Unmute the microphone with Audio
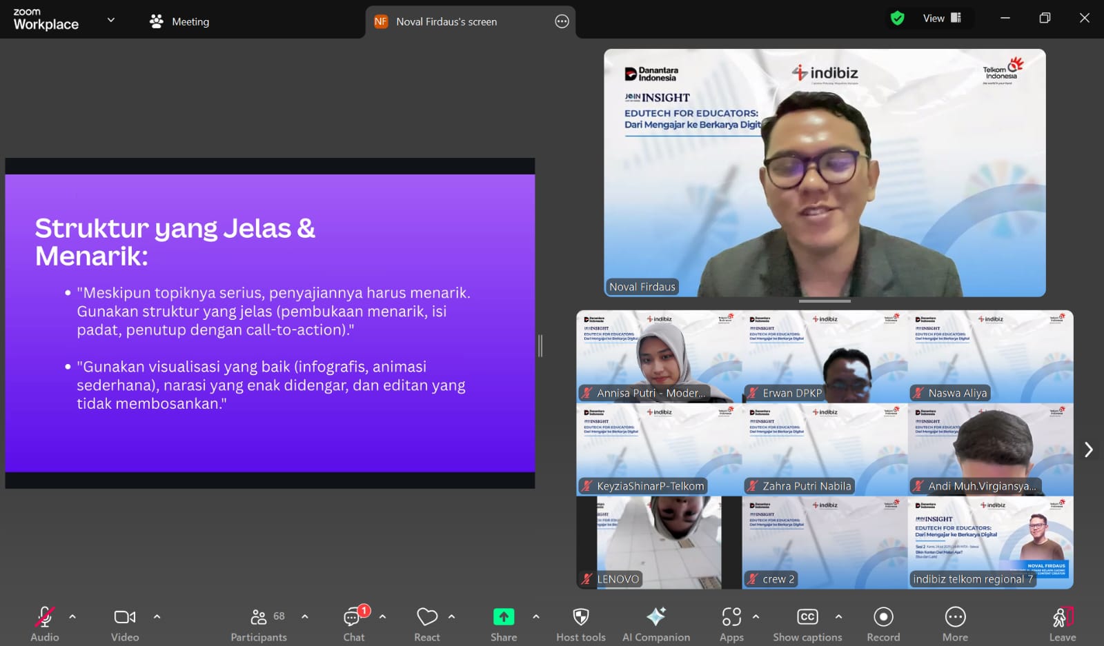 [45, 624]
